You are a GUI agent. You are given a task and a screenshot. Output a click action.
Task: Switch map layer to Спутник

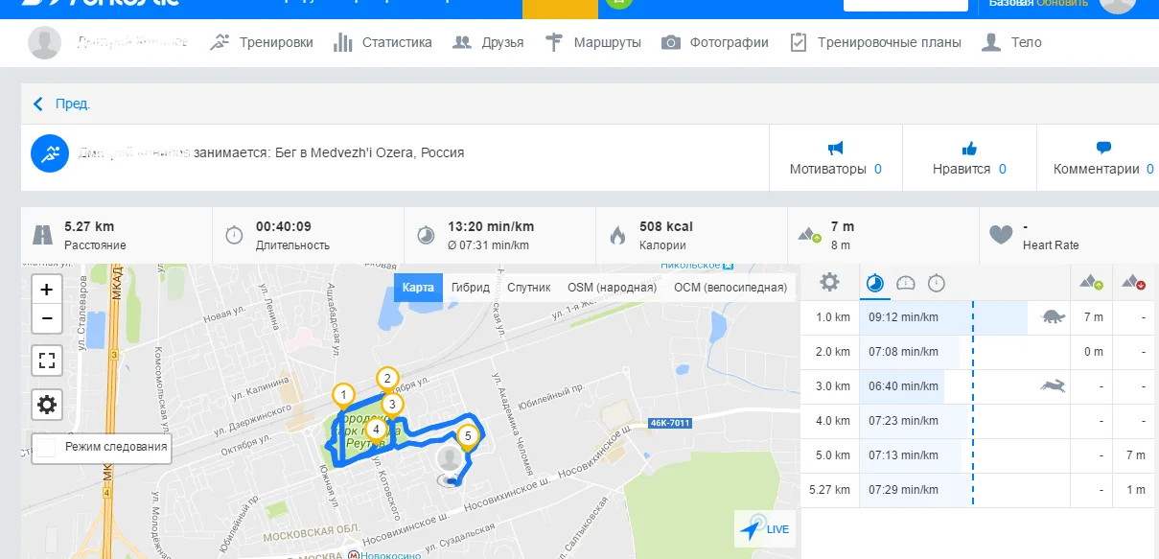coord(528,288)
